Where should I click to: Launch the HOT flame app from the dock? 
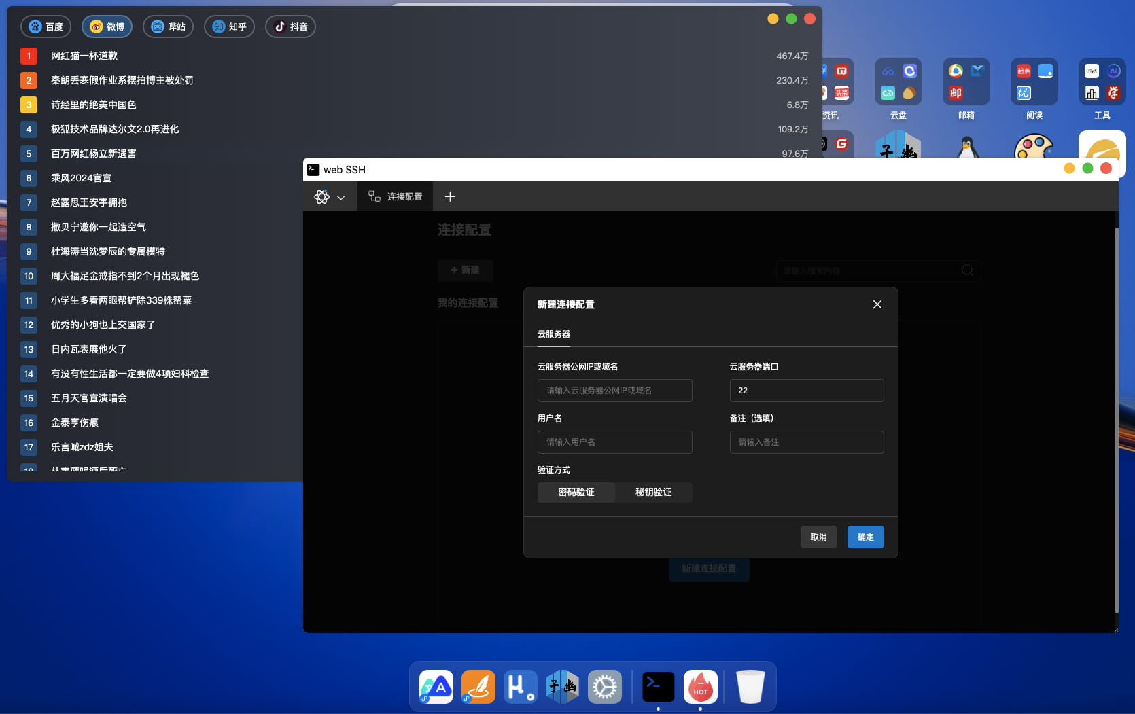pos(699,686)
